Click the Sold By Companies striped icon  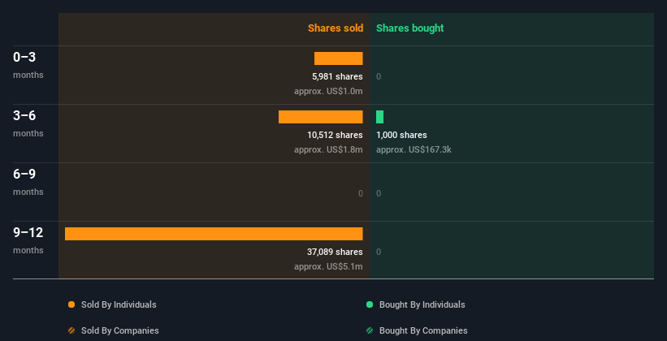click(71, 330)
